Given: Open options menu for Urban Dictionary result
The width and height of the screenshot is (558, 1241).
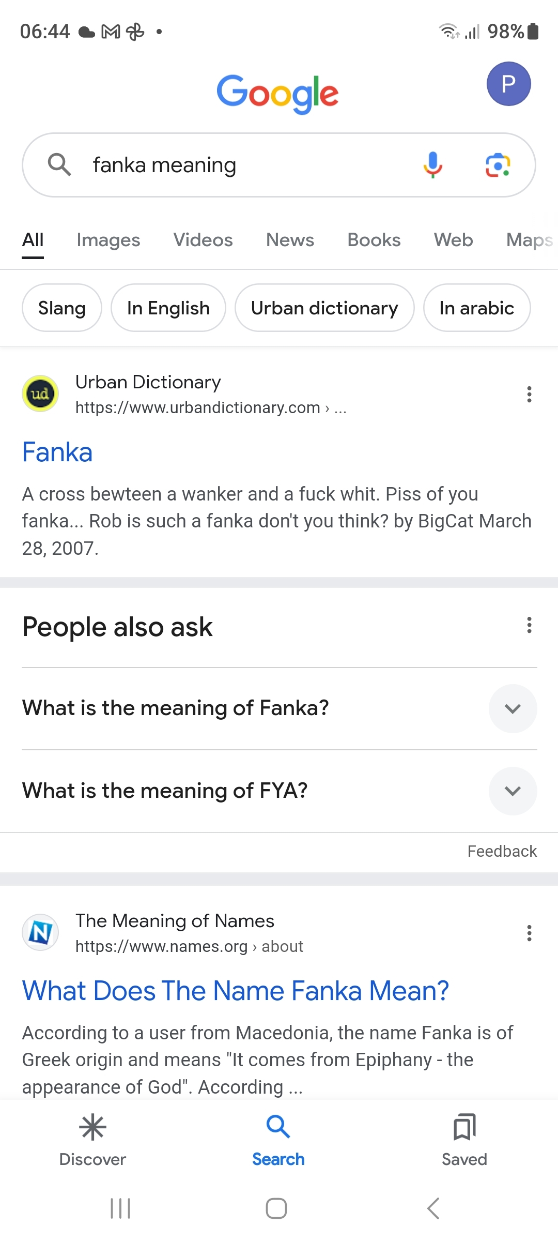Looking at the screenshot, I should point(529,395).
